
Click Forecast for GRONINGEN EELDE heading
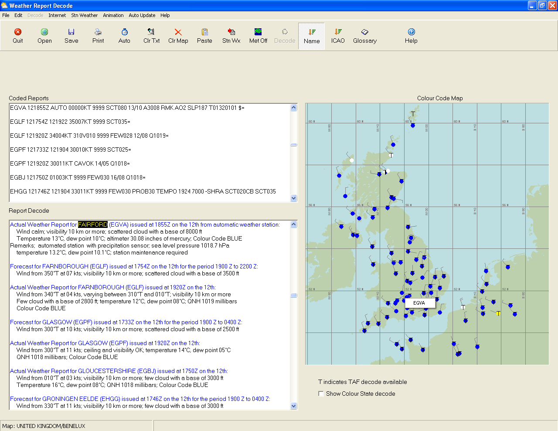(140, 399)
